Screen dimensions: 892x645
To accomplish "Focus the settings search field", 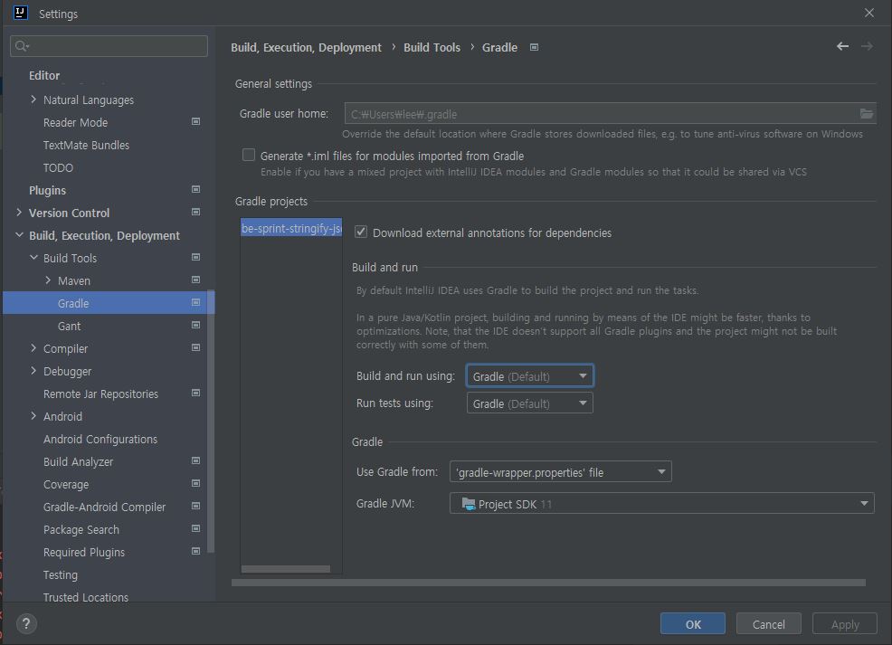I will click(109, 46).
